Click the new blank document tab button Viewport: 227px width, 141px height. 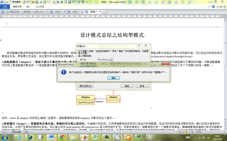click(x=104, y=12)
